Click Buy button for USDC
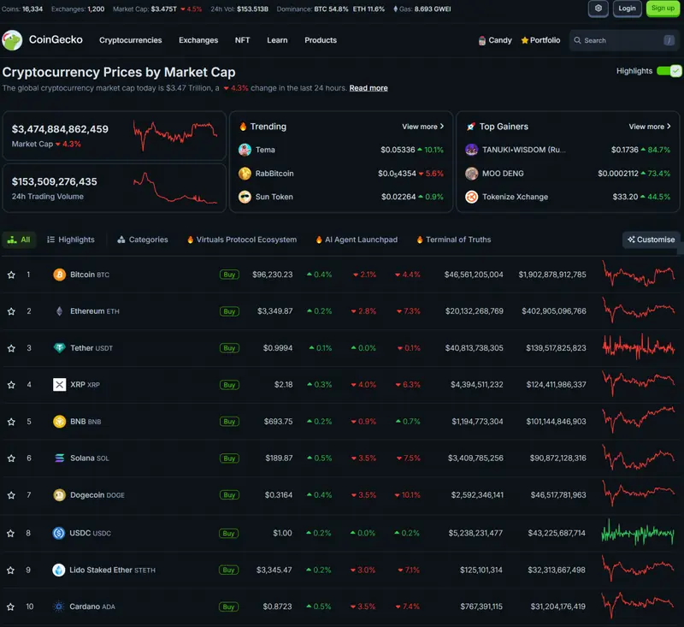Screen dimensions: 684x627 tap(228, 533)
